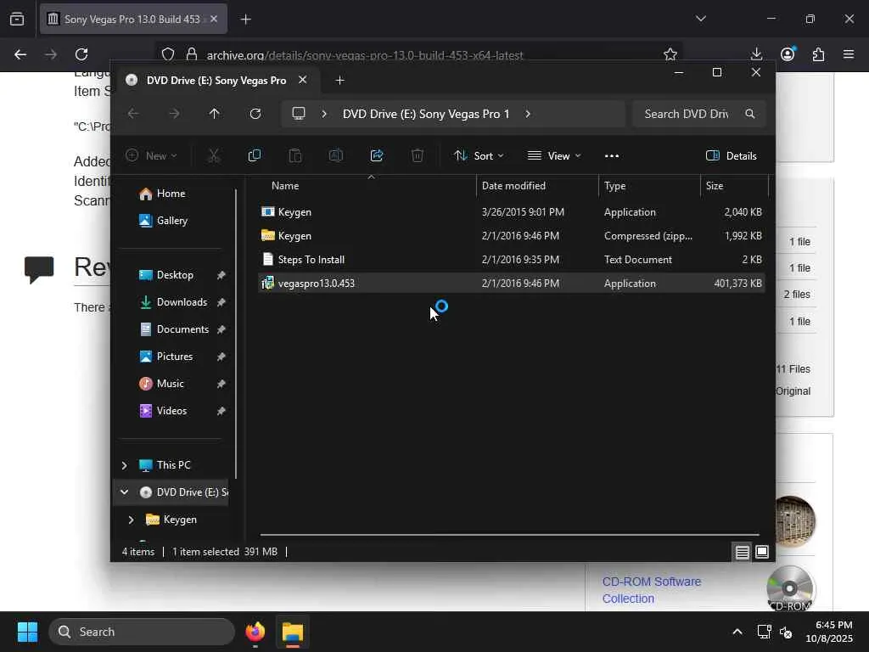Open a new Firefox tab
The image size is (869, 652).
[x=246, y=20]
